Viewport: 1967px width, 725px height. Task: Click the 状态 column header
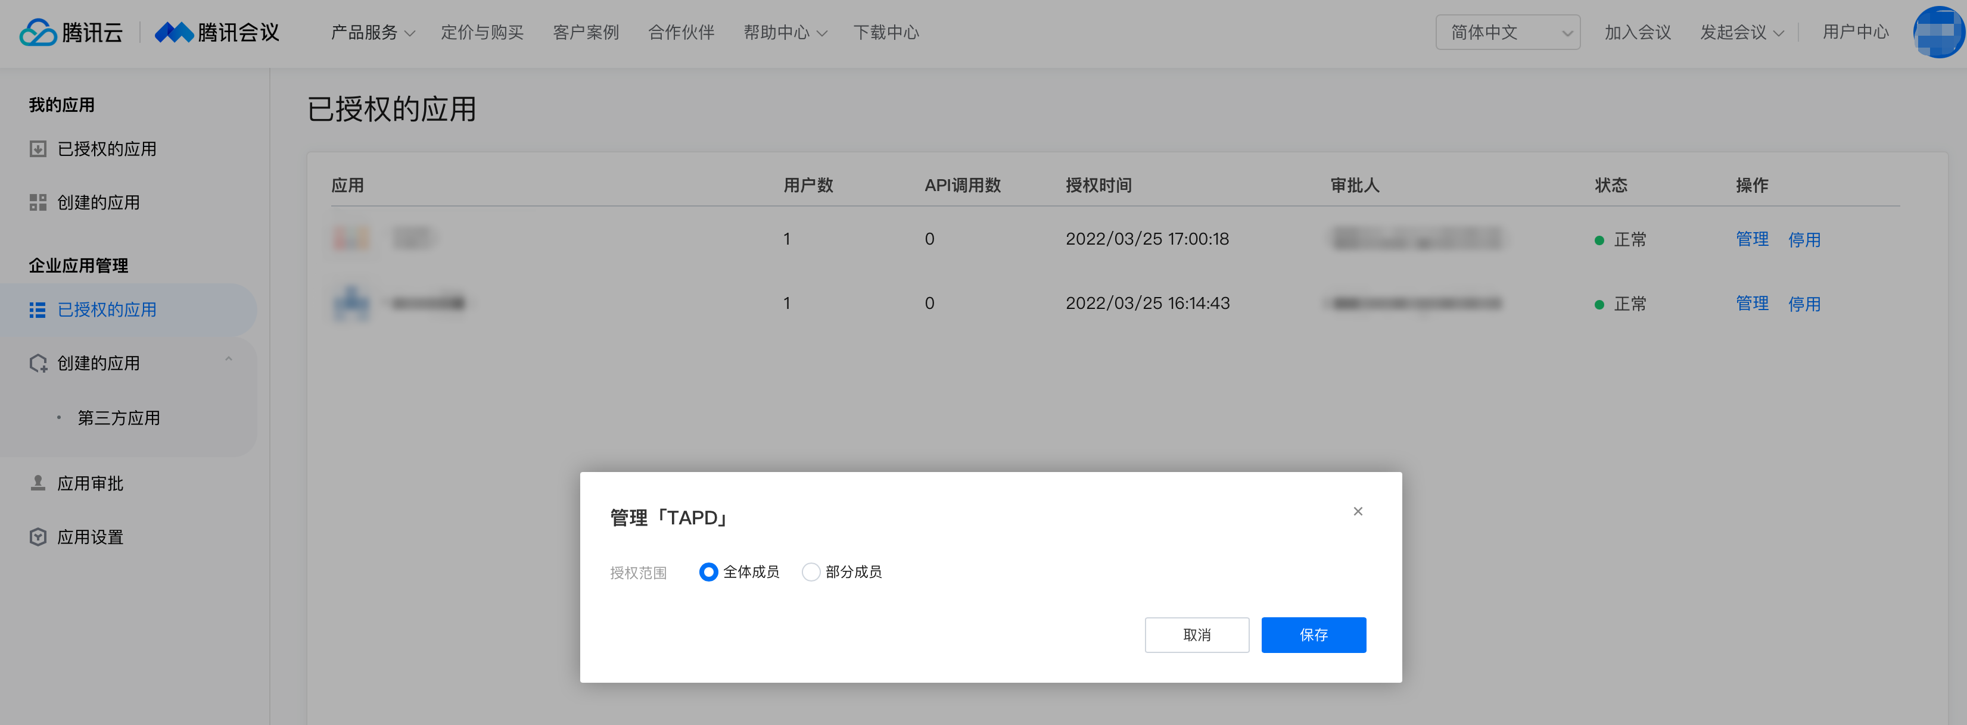click(1610, 186)
